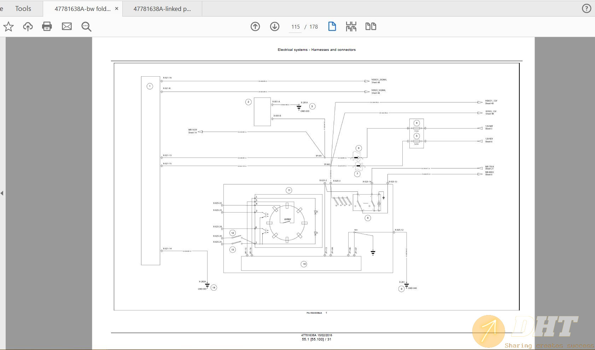Switch to the 47781638A-linked document tab
Viewport: 595px width, 350px height.
click(x=162, y=9)
